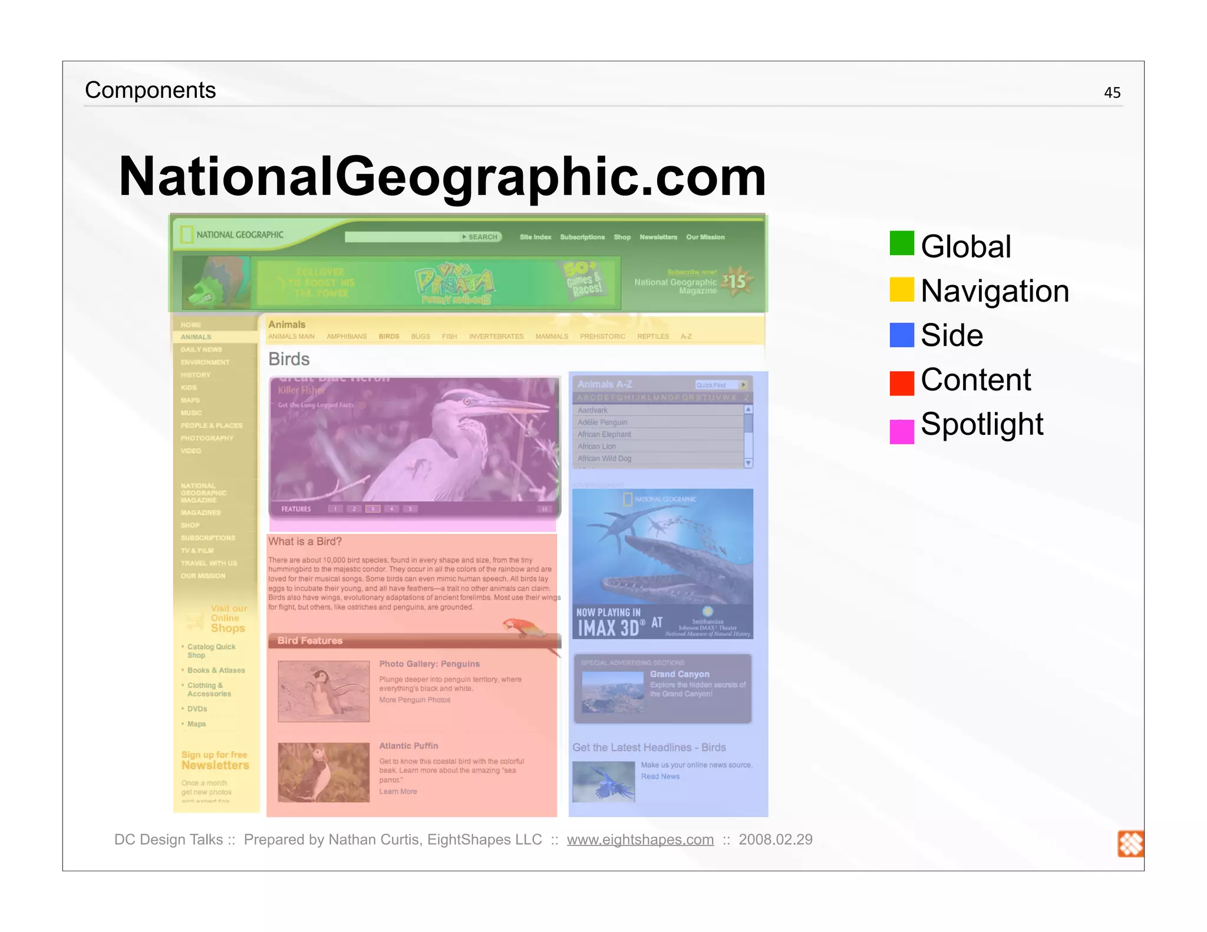Click the Animals A-Z list scroll-up arrow
1207x932 pixels.
tap(748, 409)
